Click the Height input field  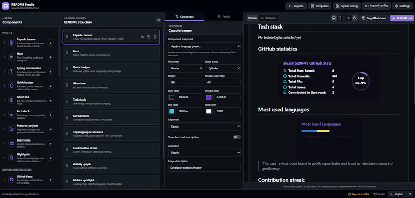point(186,82)
